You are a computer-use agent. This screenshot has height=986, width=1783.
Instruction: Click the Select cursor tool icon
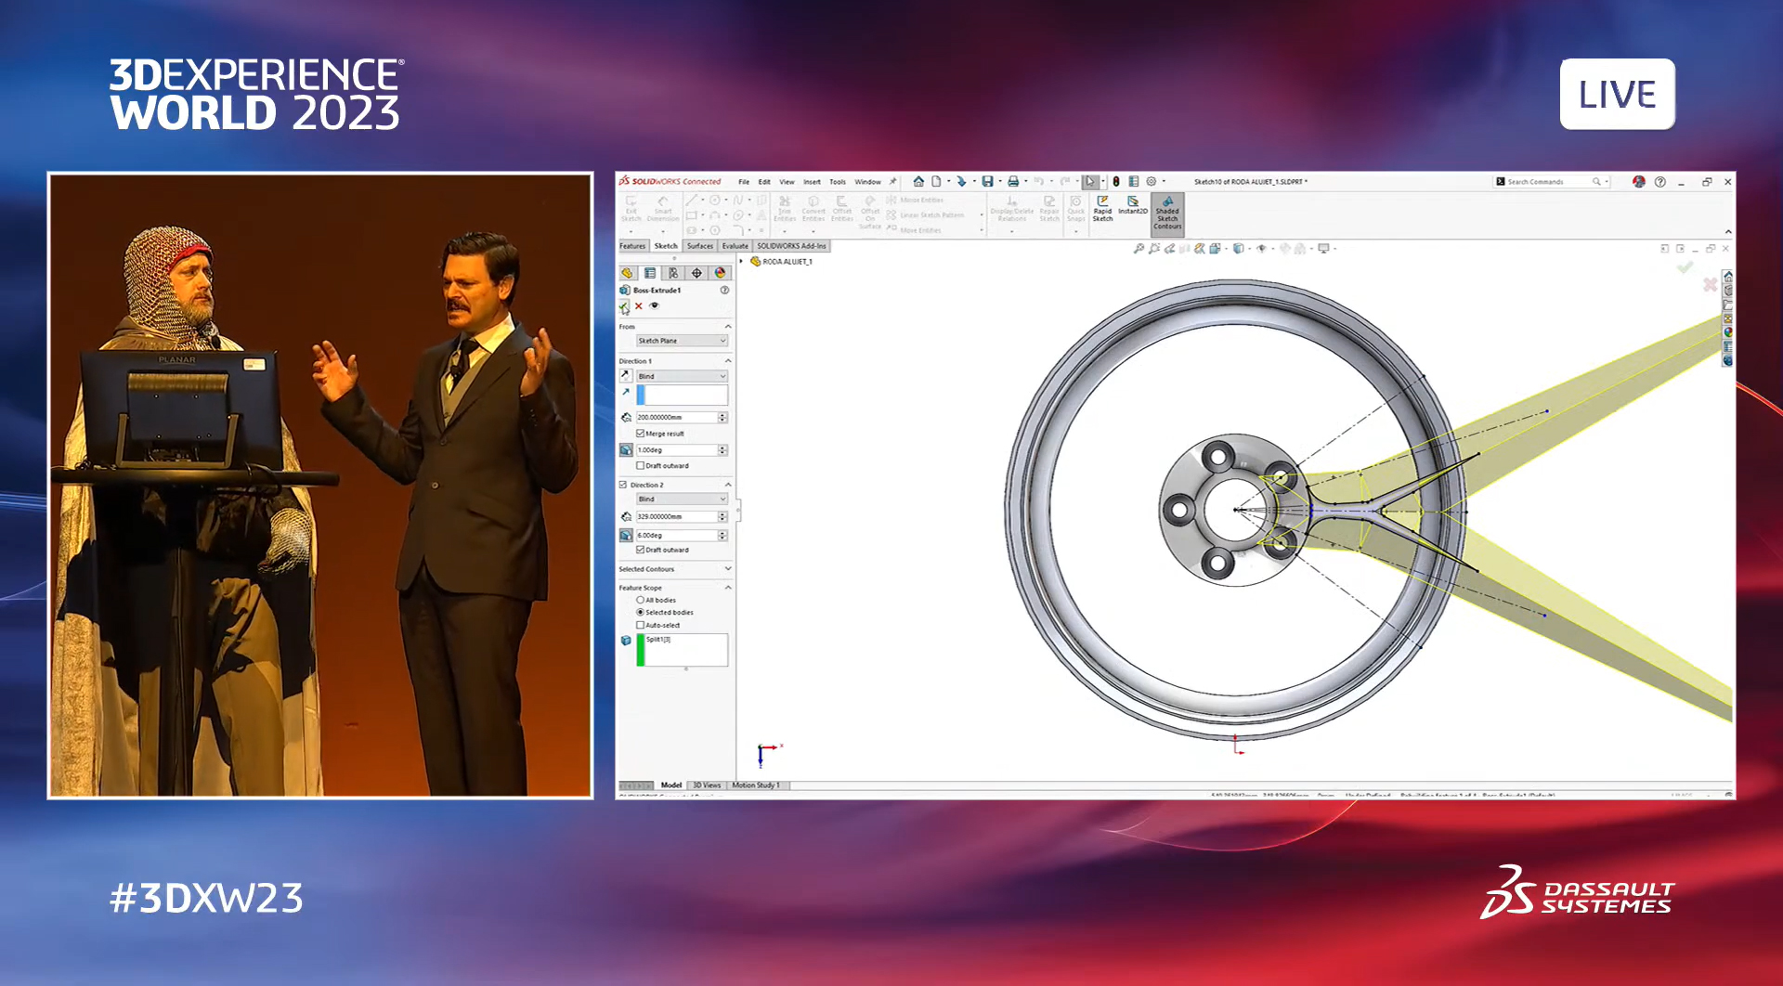click(1090, 182)
